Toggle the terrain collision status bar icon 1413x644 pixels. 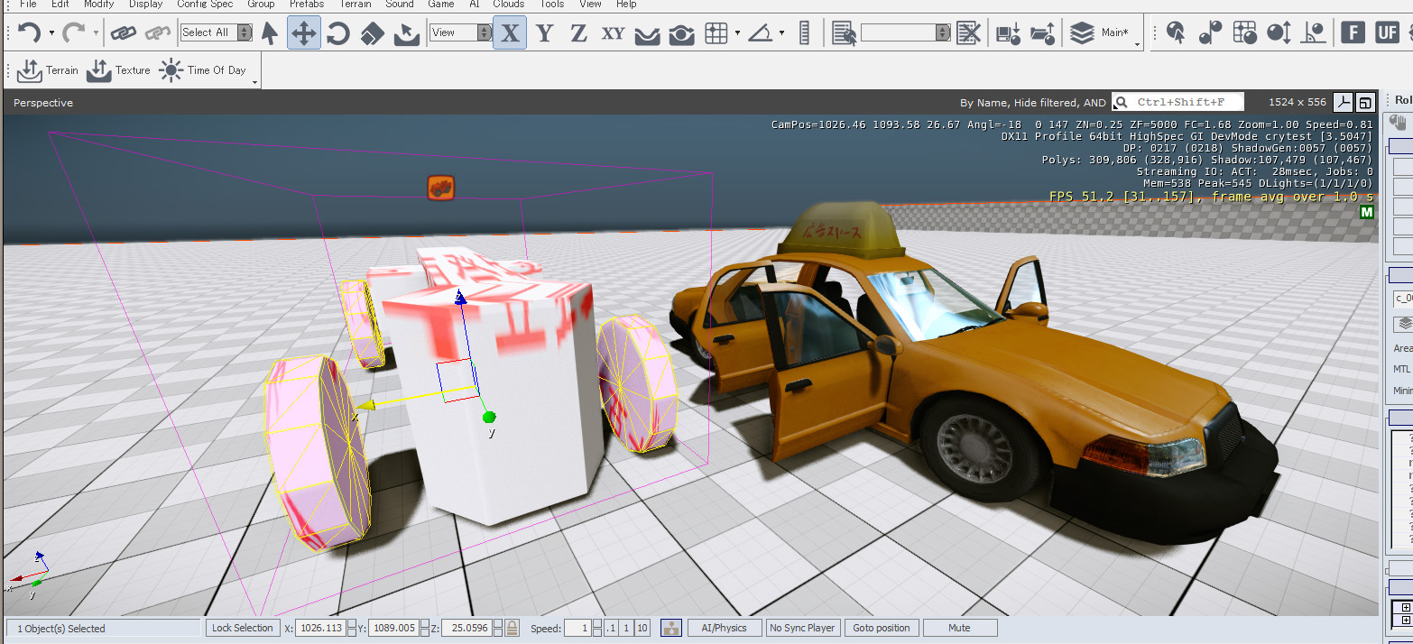click(670, 628)
